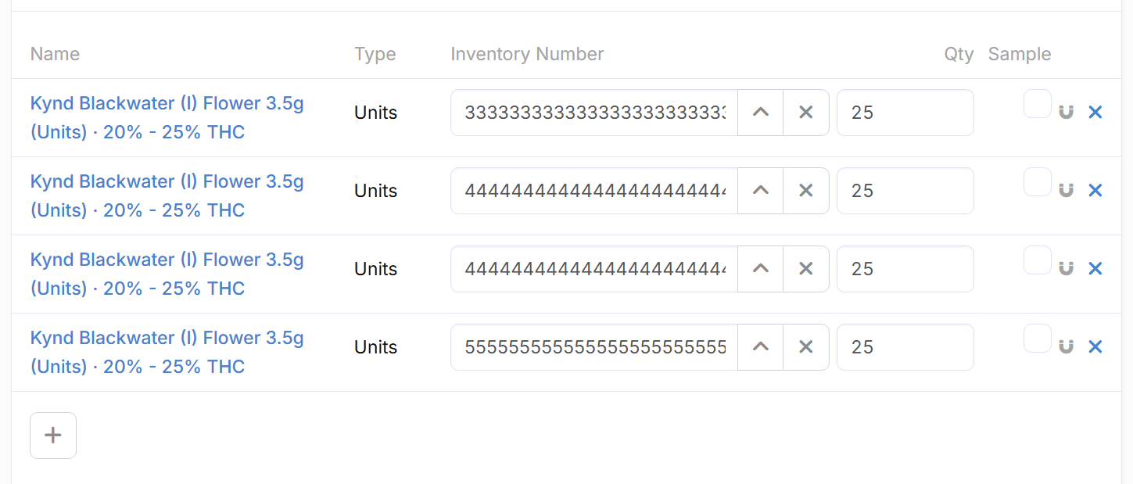The height and width of the screenshot is (484, 1133).
Task: Select the Qty input in the last row
Action: pos(905,347)
